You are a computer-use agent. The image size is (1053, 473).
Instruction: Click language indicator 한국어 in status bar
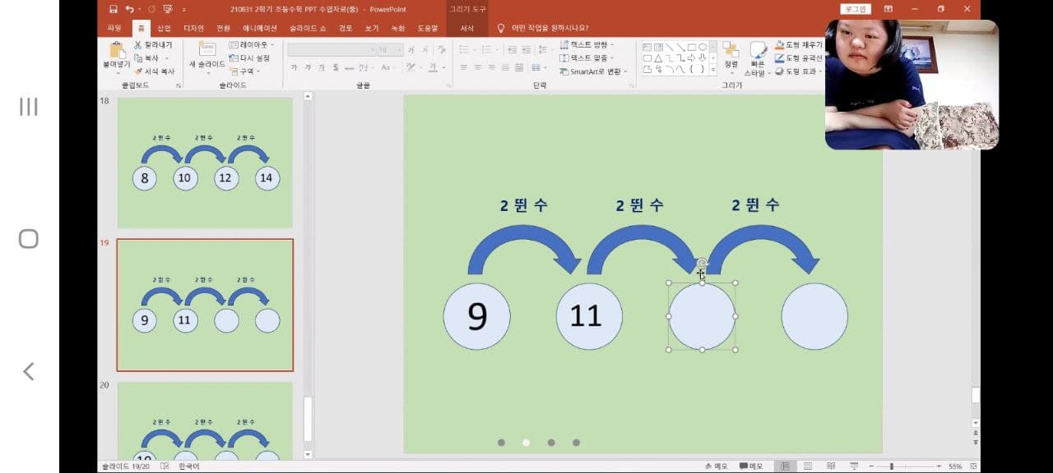pos(189,466)
